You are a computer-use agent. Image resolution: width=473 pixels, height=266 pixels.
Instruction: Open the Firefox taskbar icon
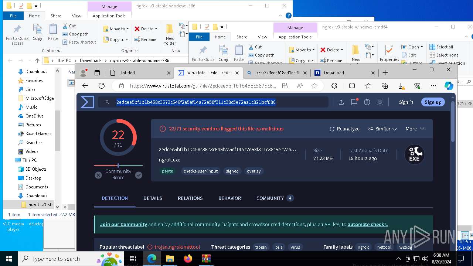point(188,259)
